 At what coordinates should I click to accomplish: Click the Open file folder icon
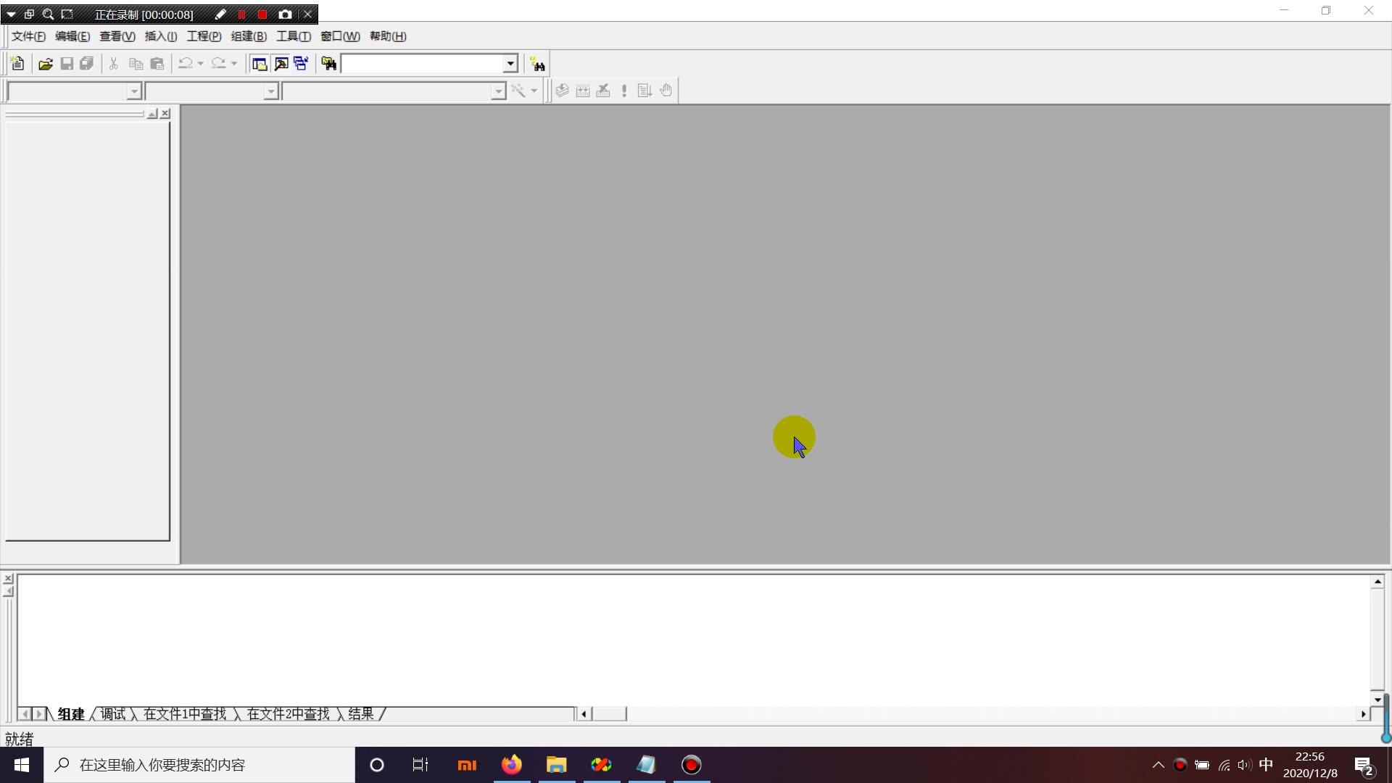(x=45, y=64)
